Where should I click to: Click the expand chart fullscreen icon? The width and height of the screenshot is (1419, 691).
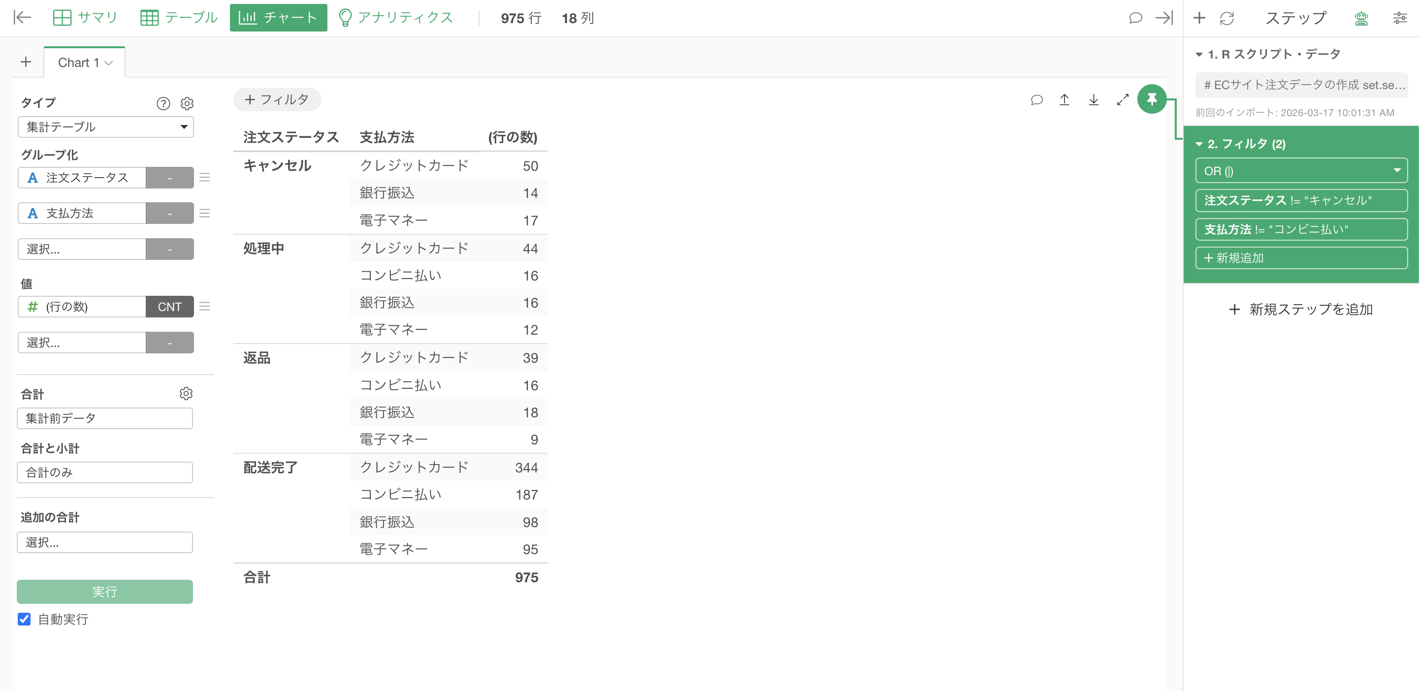(x=1122, y=99)
